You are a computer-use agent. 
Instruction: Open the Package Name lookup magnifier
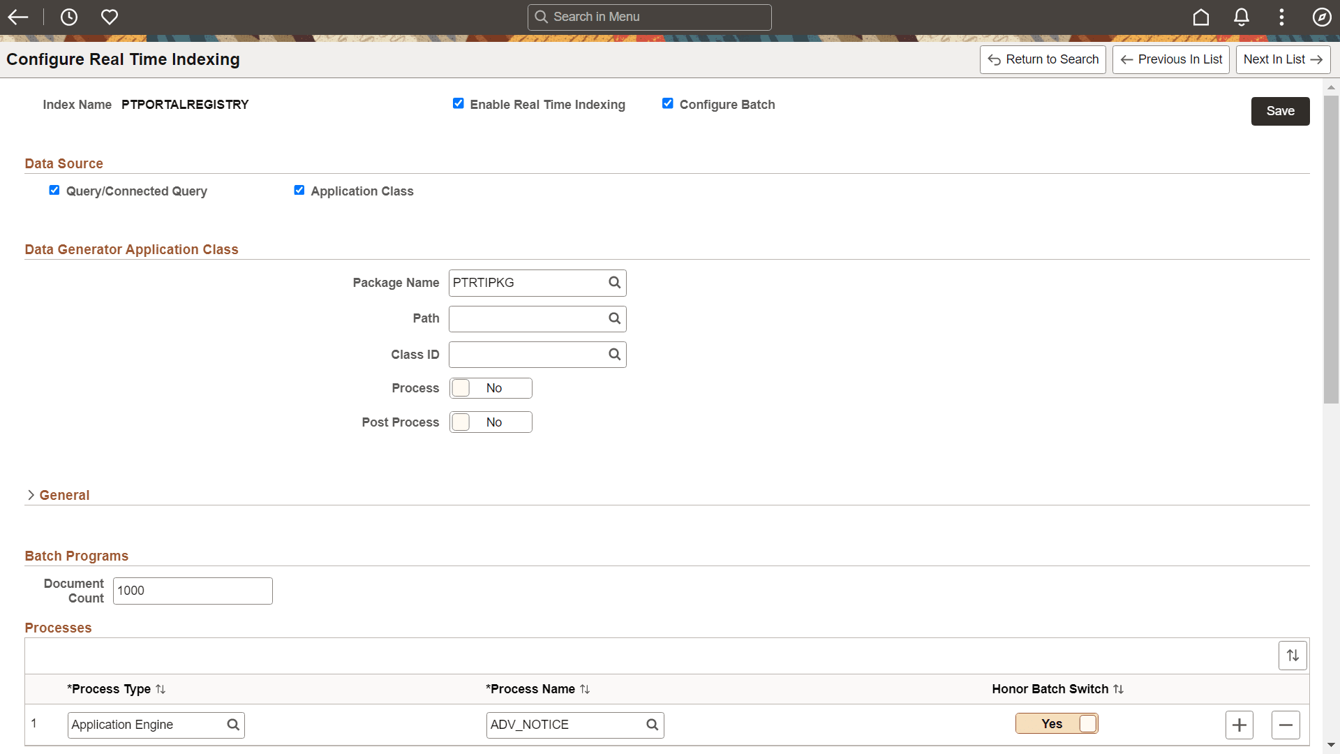(614, 282)
